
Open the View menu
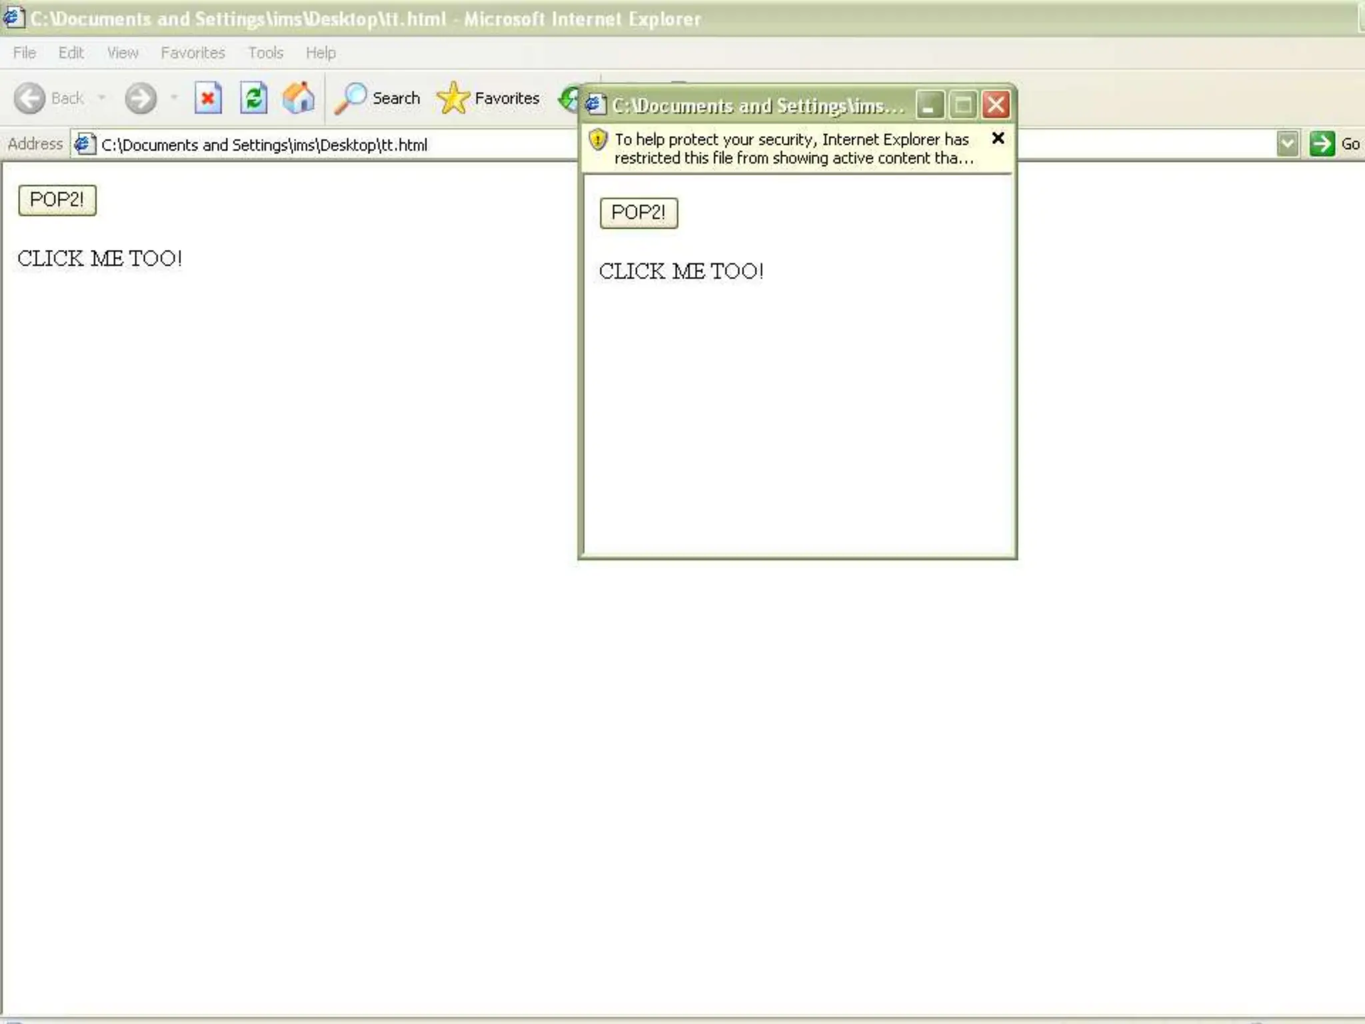click(x=123, y=53)
